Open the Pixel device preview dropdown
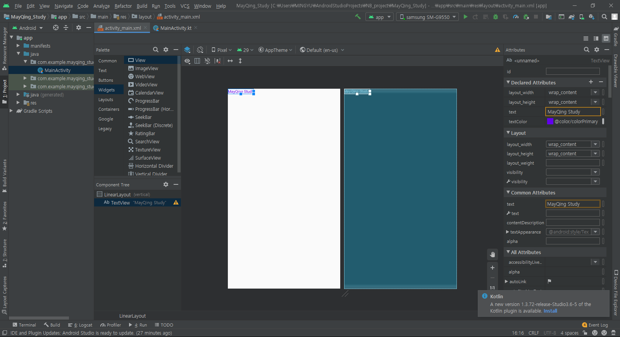620x337 pixels. 222,50
